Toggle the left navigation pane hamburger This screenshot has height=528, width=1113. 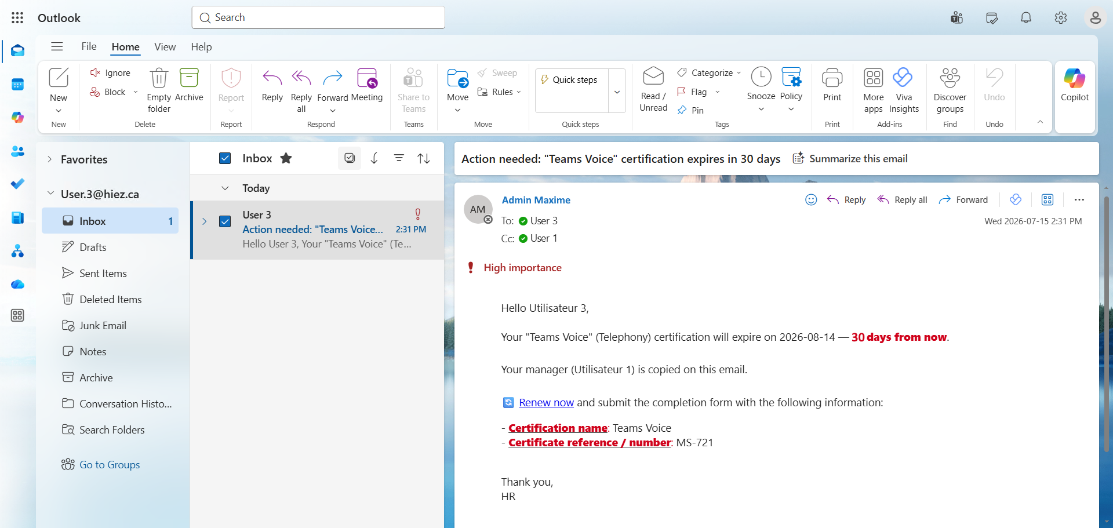click(x=57, y=46)
